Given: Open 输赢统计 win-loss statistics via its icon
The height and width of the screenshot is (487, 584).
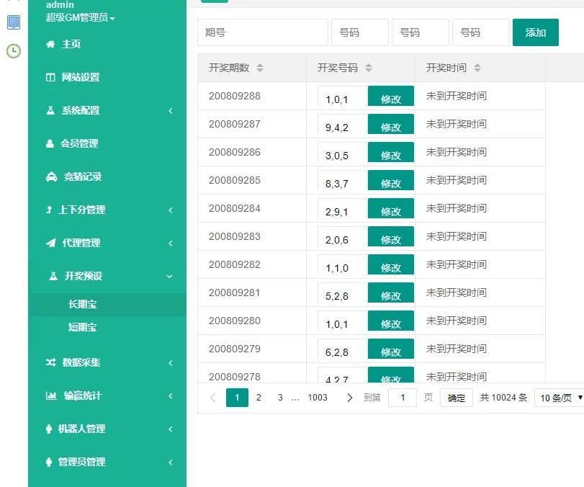Looking at the screenshot, I should click(53, 396).
